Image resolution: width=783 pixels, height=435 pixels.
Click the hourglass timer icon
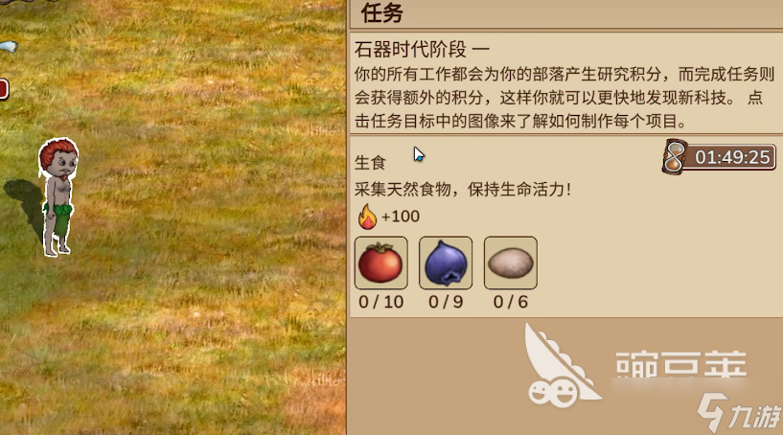pyautogui.click(x=675, y=157)
